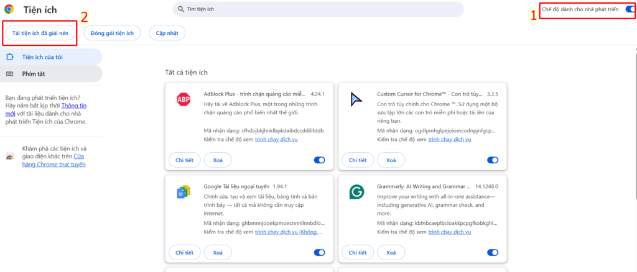The height and width of the screenshot is (272, 637).
Task: Click the Custom Cursor extension icon
Action: click(356, 100)
